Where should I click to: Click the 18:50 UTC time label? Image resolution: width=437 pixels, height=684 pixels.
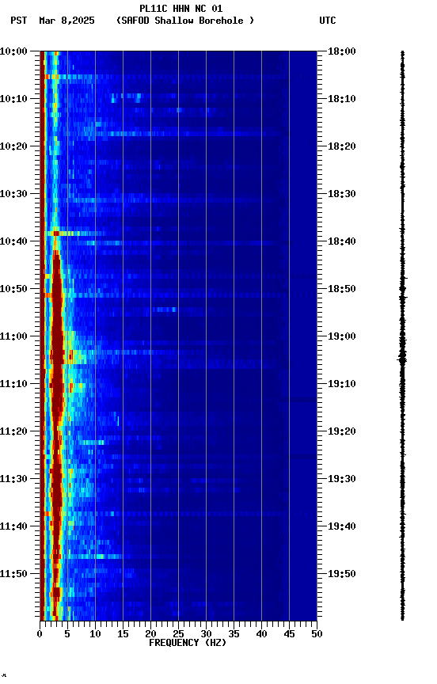pos(342,289)
